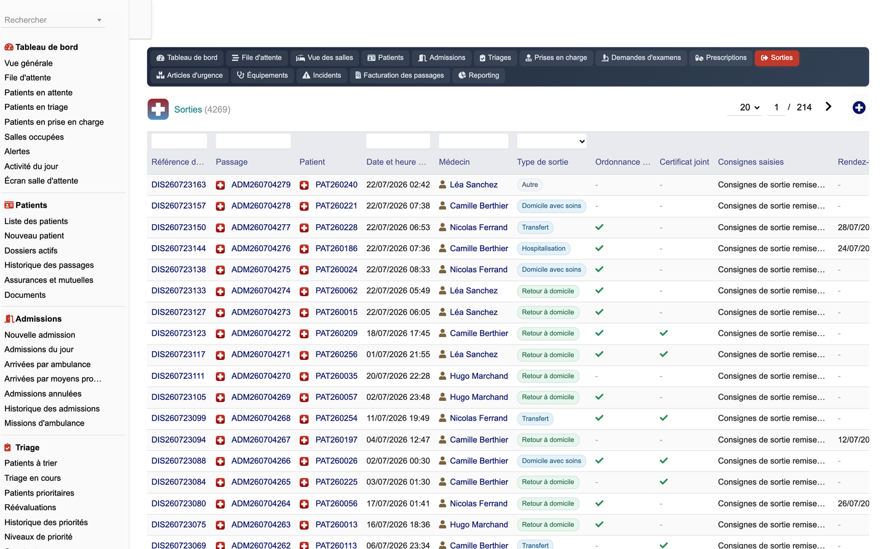Open the Reporting tab
This screenshot has height=549, width=888.
click(479, 76)
